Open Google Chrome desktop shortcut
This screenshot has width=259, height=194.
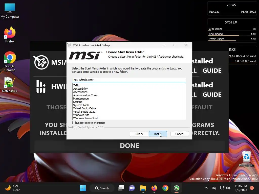coord(10,61)
